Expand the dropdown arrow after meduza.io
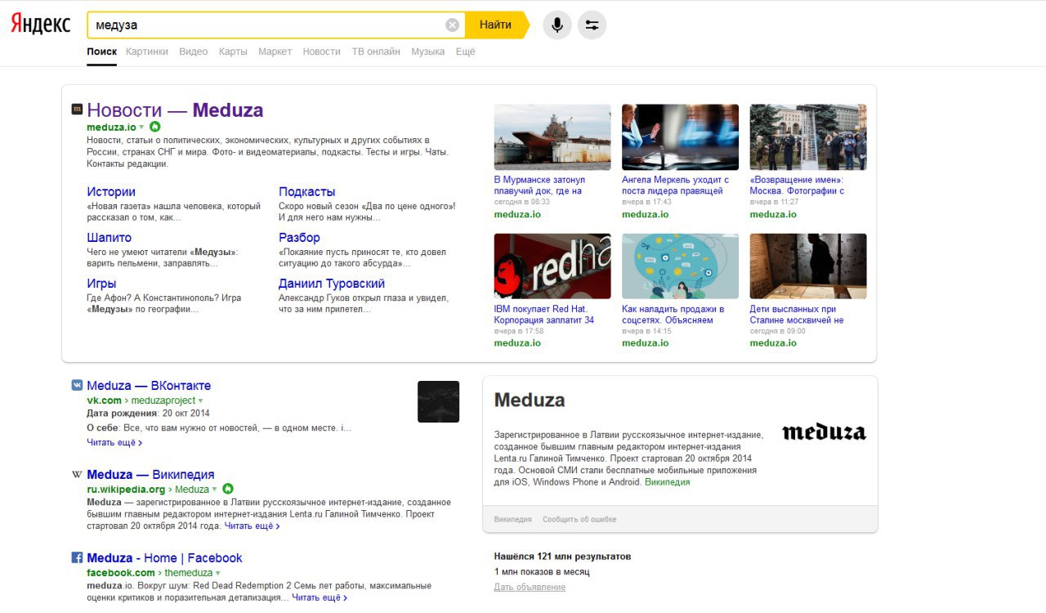Image resolution: width=1046 pixels, height=613 pixels. [141, 127]
